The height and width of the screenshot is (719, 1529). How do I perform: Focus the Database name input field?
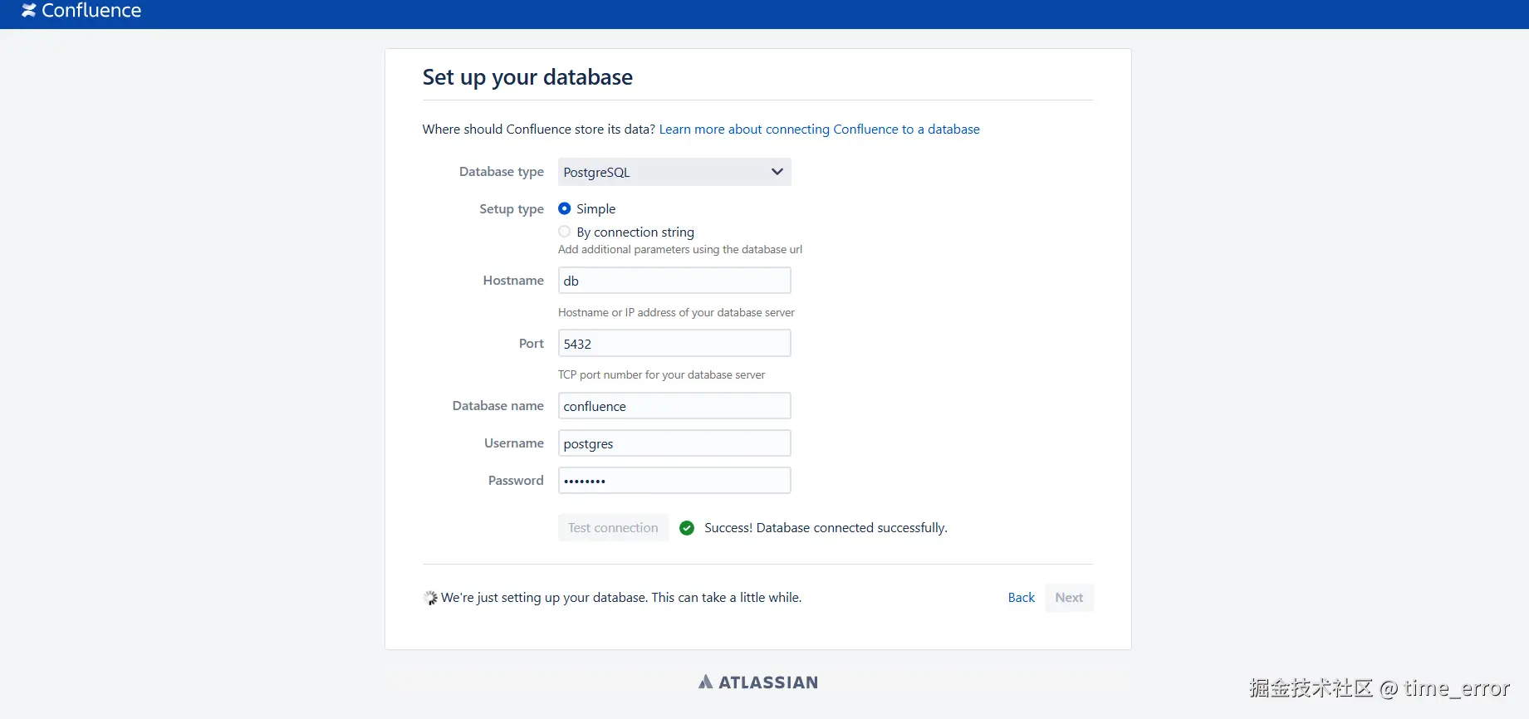(674, 406)
